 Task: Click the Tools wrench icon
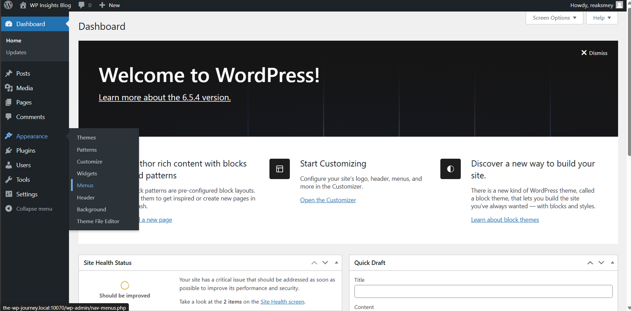9,180
